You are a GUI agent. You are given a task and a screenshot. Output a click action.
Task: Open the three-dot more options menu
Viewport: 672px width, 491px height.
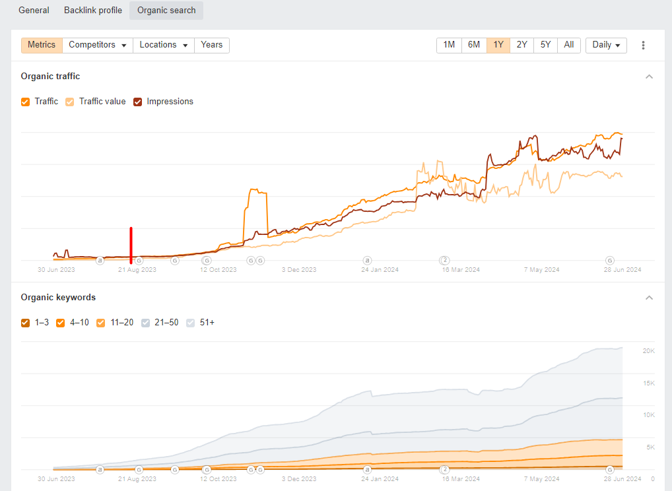[x=643, y=45]
